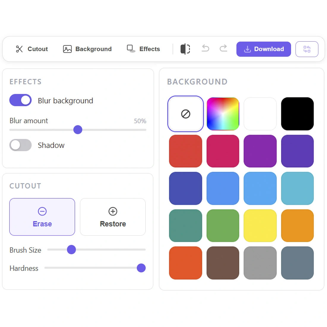Image resolution: width=327 pixels, height=327 pixels.
Task: Click the Hardness slider handle
Action: [141, 268]
